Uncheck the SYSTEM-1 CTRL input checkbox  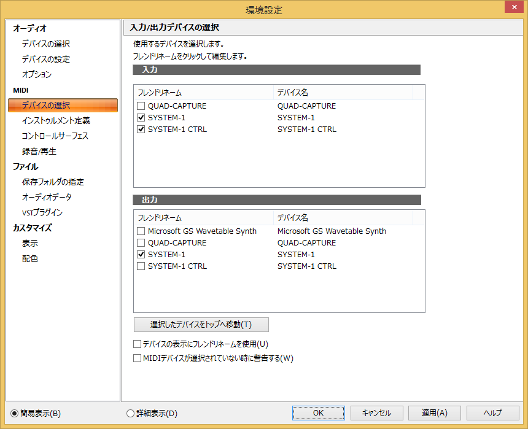pos(141,129)
